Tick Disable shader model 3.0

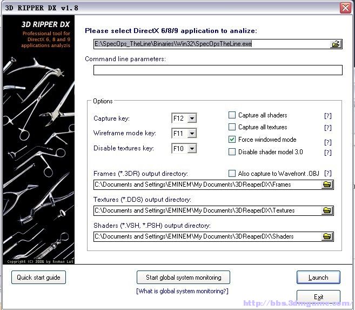(232, 151)
